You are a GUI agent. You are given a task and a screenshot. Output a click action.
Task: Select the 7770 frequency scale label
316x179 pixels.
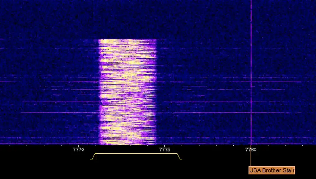tap(78, 150)
